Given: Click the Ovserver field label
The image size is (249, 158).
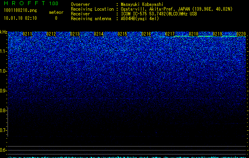Looking at the screenshot, I should (80, 4).
